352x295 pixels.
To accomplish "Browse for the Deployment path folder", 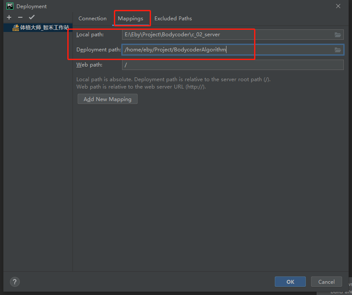I will click(x=338, y=50).
